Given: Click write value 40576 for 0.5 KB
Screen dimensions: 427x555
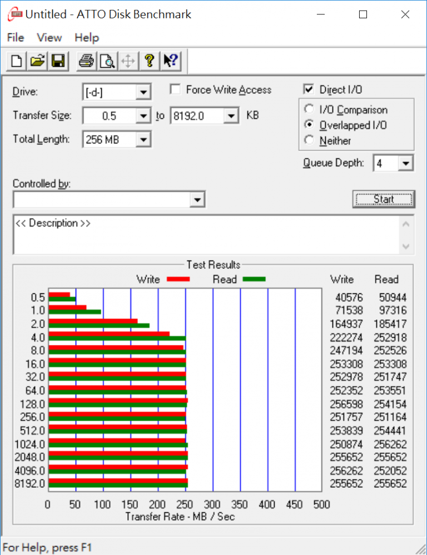Looking at the screenshot, I should coord(349,297).
